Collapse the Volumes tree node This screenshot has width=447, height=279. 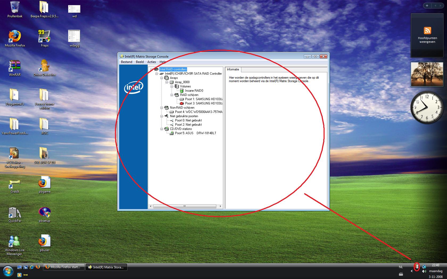172,86
